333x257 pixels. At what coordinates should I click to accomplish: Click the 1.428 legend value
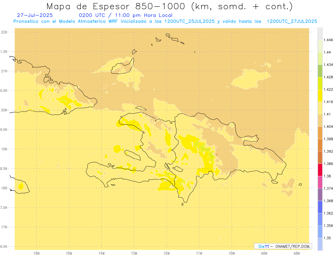tap(328, 77)
